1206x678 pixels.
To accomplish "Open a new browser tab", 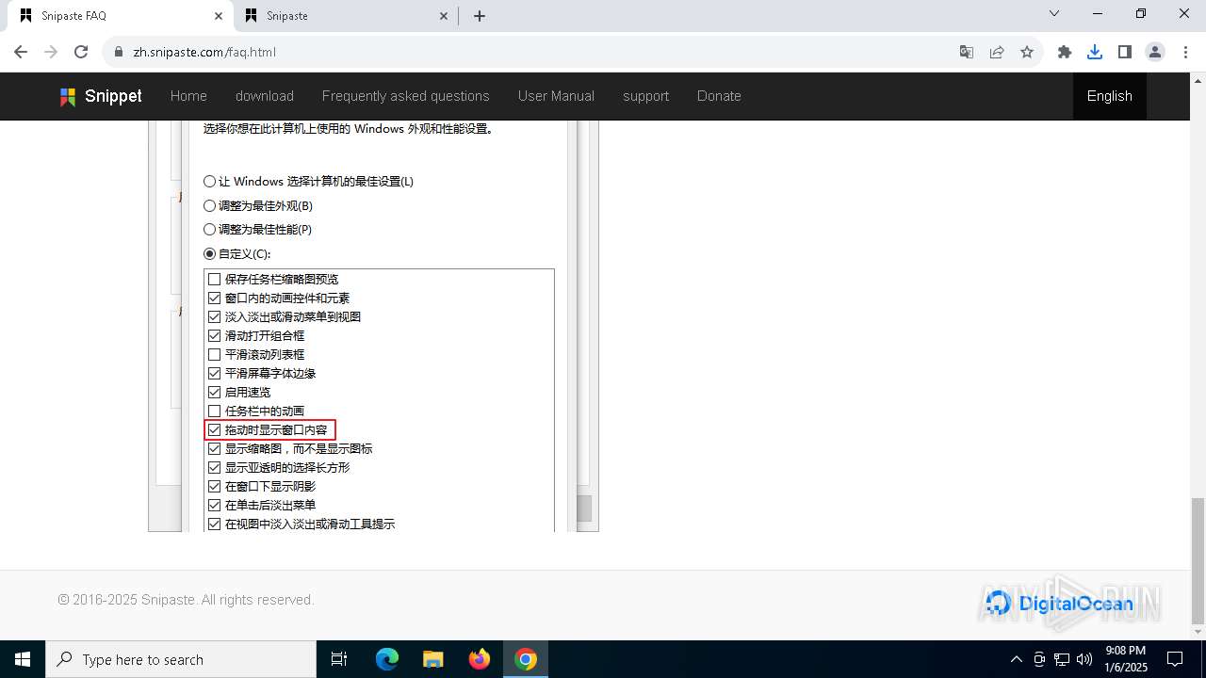I will [480, 16].
